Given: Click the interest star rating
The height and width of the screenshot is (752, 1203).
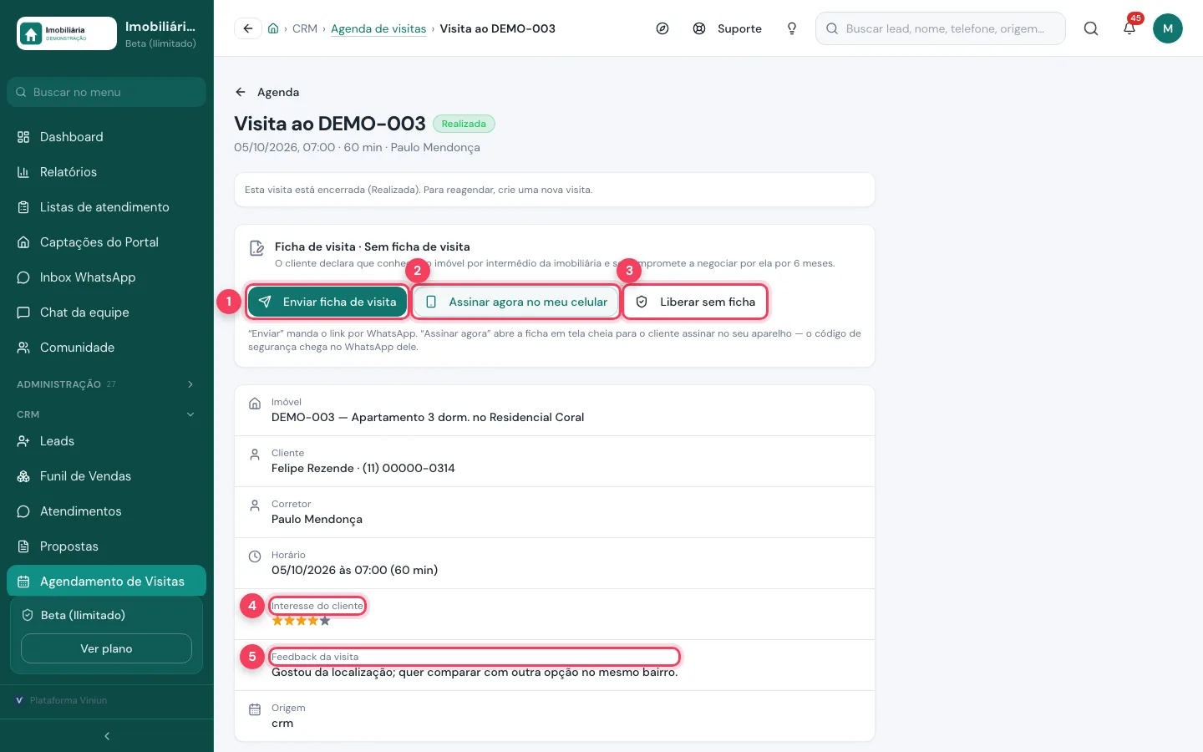Looking at the screenshot, I should point(301,621).
